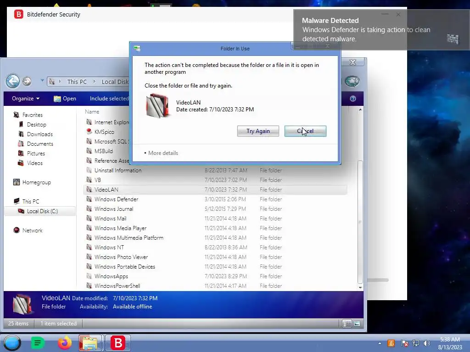Open Explorer help question mark icon
This screenshot has height=352, width=470.
pyautogui.click(x=353, y=99)
